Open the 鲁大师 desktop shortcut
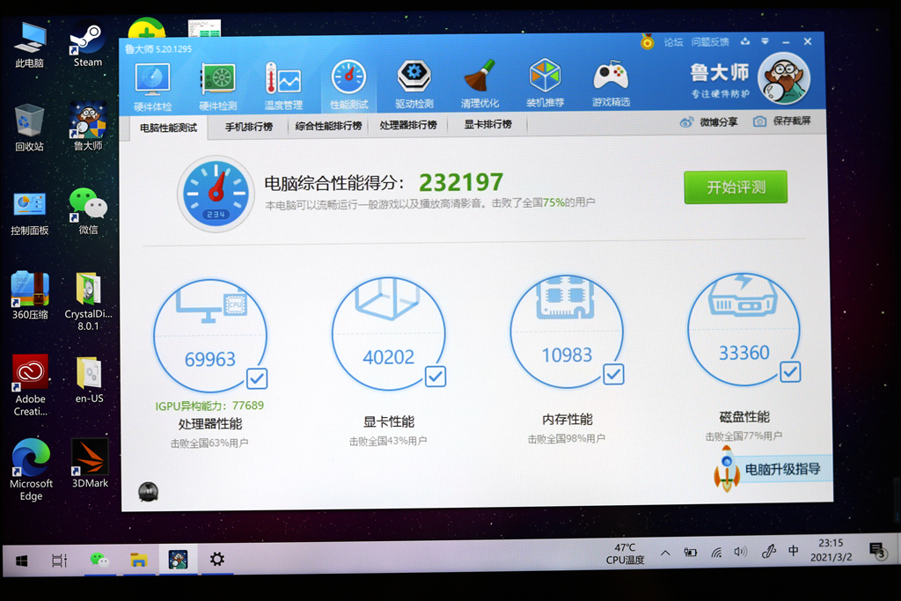The width and height of the screenshot is (901, 601). pyautogui.click(x=87, y=127)
